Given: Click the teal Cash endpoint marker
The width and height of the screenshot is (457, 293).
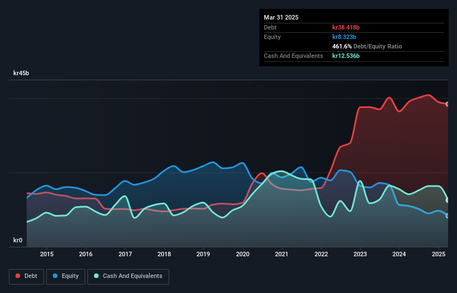Looking at the screenshot, I should (447, 201).
